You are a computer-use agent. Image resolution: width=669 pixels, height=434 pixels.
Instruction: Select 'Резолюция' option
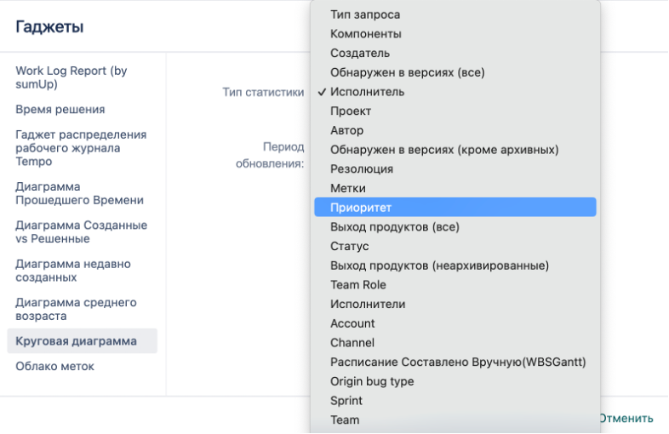pyautogui.click(x=362, y=169)
